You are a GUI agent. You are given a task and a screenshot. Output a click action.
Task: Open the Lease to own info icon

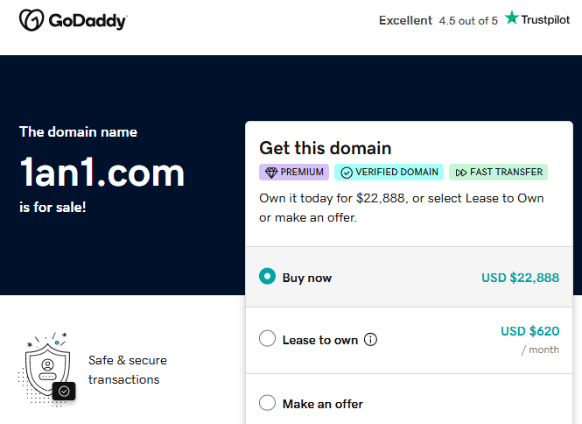click(x=370, y=339)
